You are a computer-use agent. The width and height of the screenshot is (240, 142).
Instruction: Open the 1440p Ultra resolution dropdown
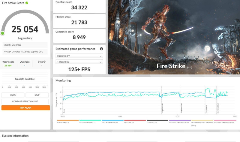click(x=79, y=62)
